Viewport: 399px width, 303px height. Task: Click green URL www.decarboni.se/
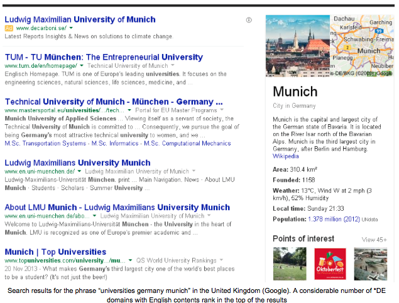pyautogui.click(x=41, y=28)
